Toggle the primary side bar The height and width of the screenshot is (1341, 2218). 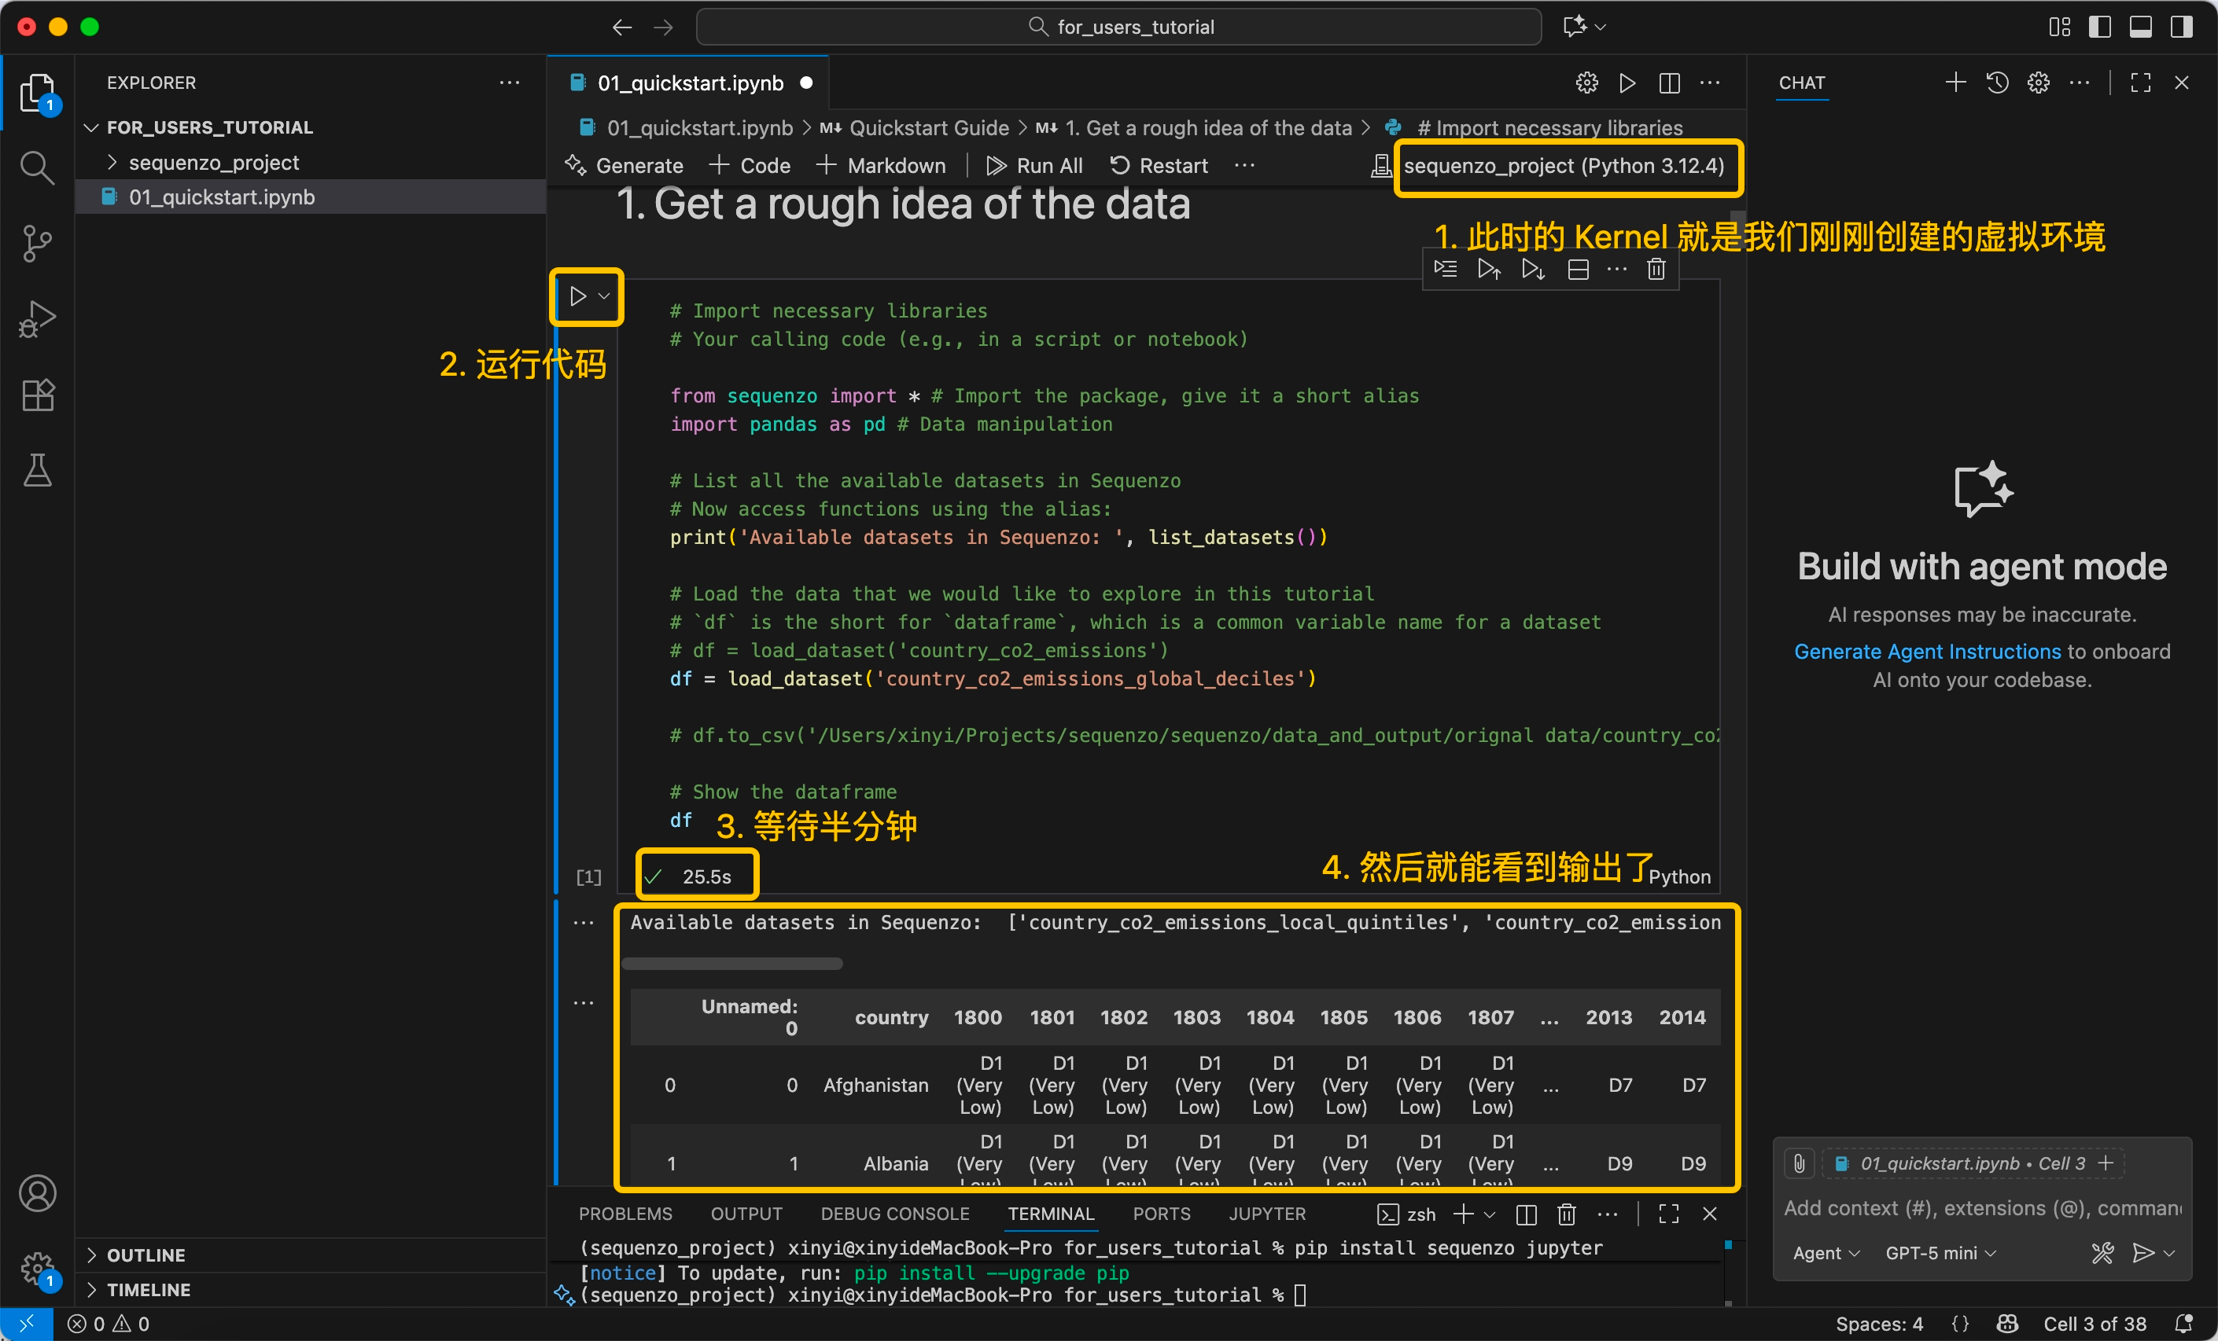coord(2099,27)
